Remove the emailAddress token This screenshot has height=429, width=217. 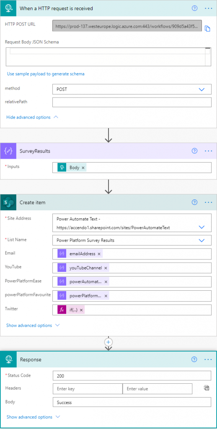(99, 254)
